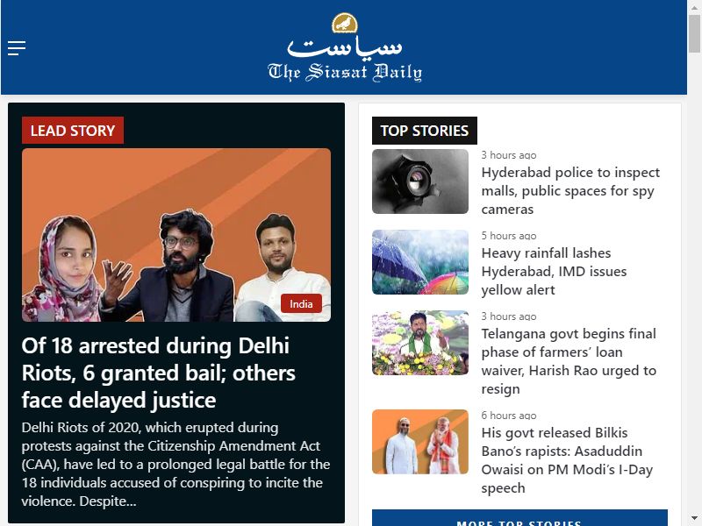702x526 pixels.
Task: Open umbrella rainfall story thumbnail
Action: [x=420, y=262]
